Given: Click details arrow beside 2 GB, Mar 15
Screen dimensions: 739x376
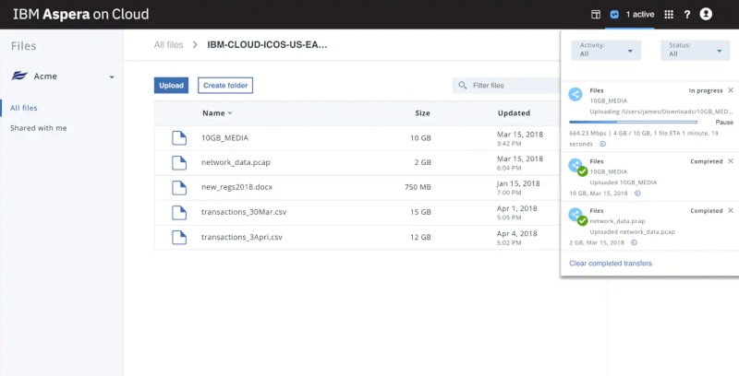Looking at the screenshot, I should pos(634,242).
